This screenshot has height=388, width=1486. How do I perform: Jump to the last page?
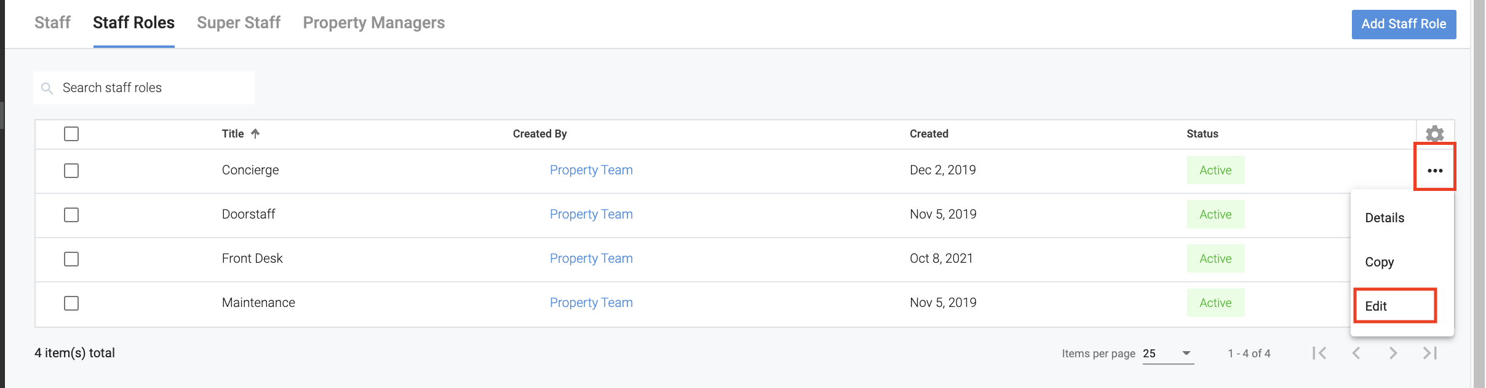(x=1430, y=353)
